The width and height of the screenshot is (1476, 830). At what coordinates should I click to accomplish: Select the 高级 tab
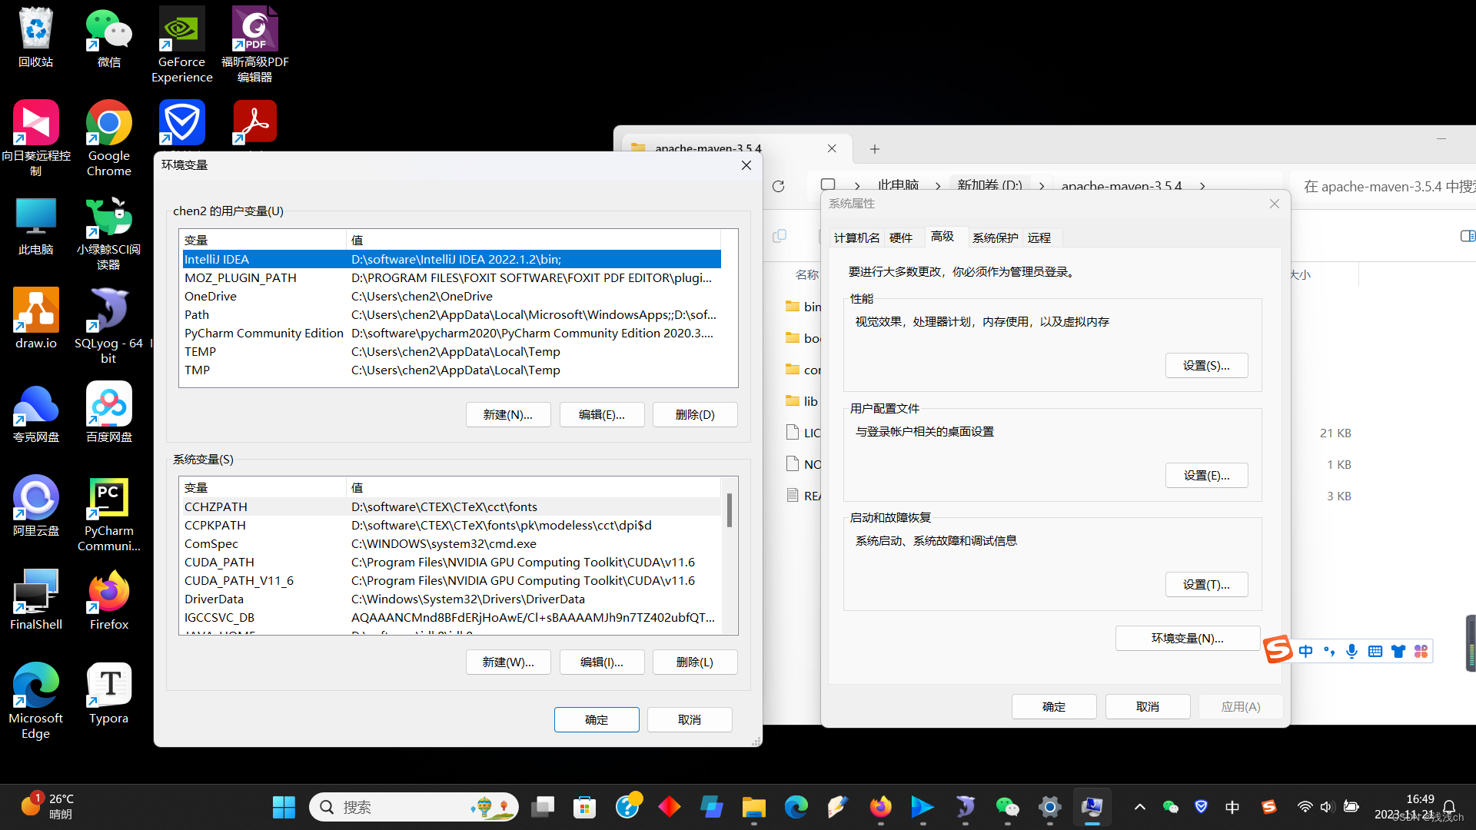click(942, 237)
